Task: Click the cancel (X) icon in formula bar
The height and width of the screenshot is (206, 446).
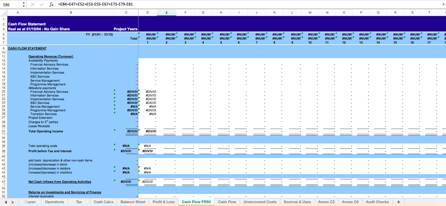Action: point(33,5)
